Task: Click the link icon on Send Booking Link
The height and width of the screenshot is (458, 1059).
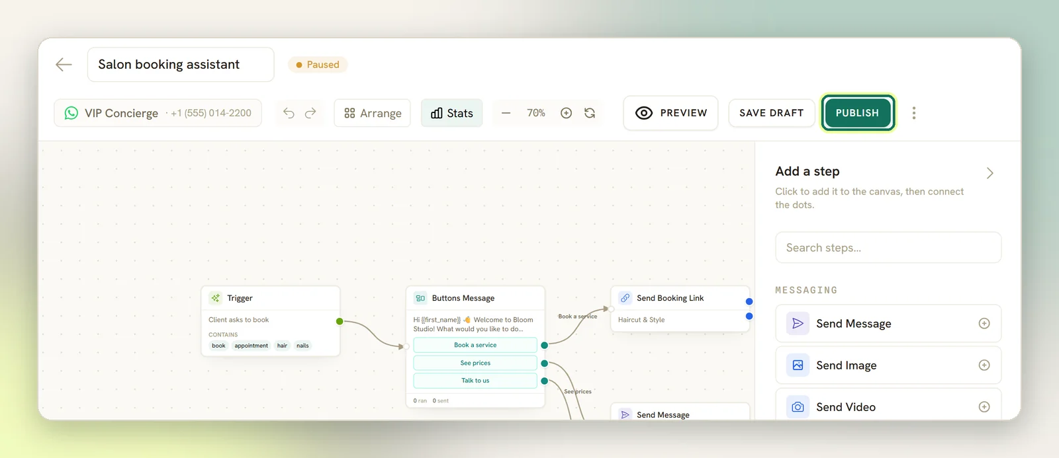Action: [x=625, y=298]
